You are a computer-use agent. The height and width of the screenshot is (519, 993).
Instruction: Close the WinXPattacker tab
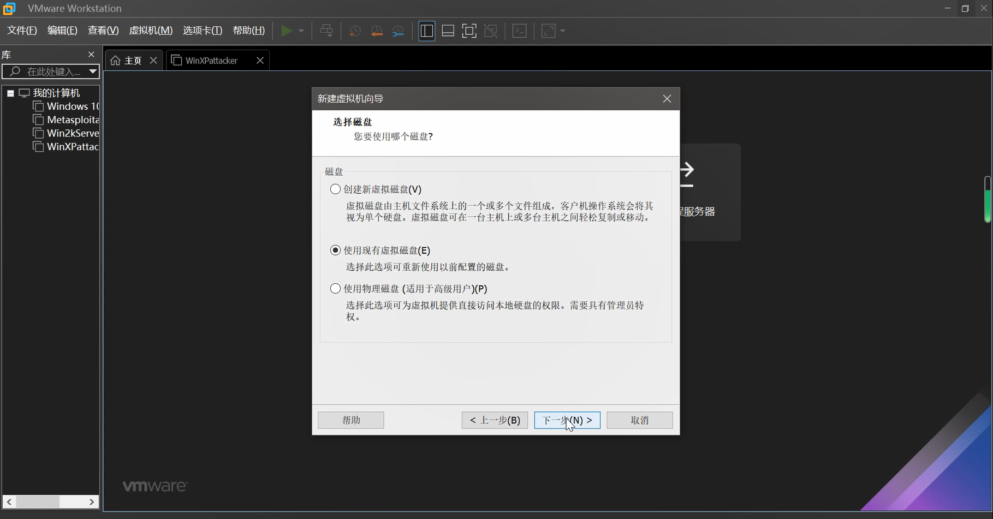click(260, 61)
